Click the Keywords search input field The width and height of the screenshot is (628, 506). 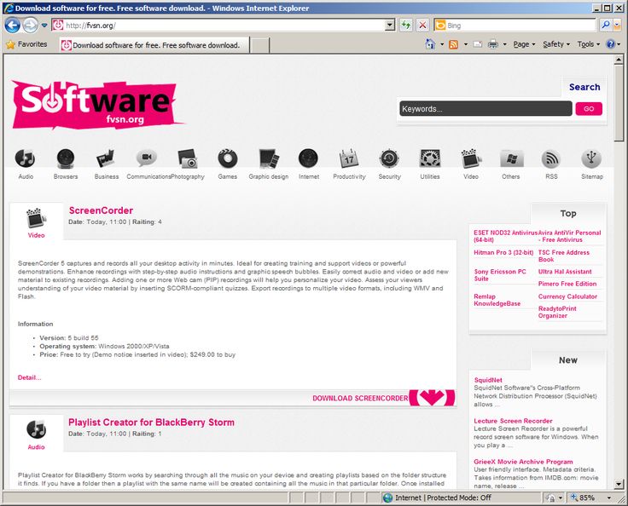click(486, 109)
